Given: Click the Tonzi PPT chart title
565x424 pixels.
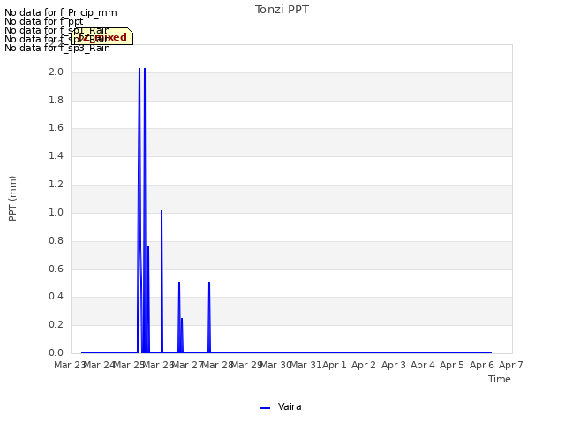Looking at the screenshot, I should point(282,10).
